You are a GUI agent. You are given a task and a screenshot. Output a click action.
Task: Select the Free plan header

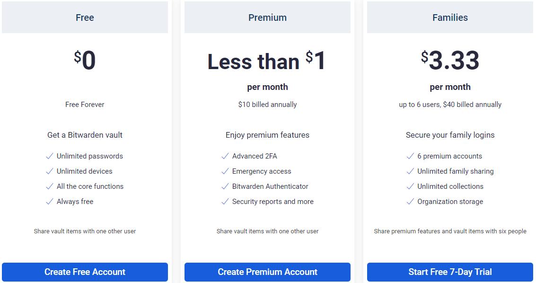coord(85,18)
